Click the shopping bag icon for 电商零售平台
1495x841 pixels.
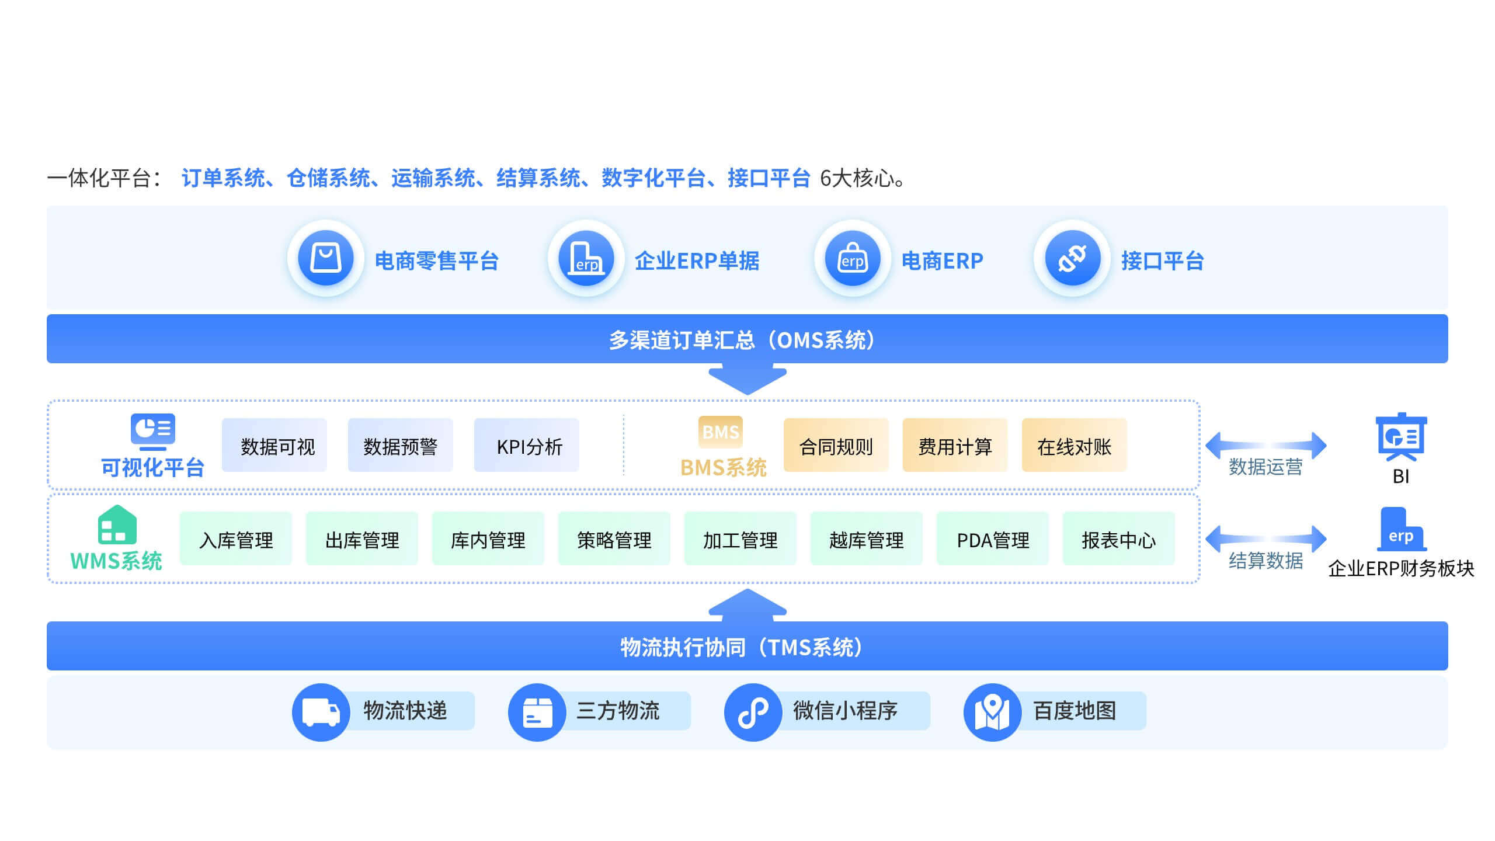click(326, 258)
